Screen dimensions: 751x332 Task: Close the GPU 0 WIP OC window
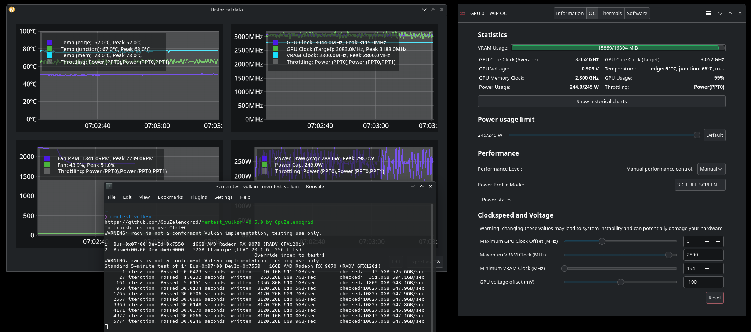tap(740, 13)
